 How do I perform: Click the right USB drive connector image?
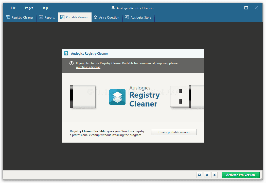point(187,96)
